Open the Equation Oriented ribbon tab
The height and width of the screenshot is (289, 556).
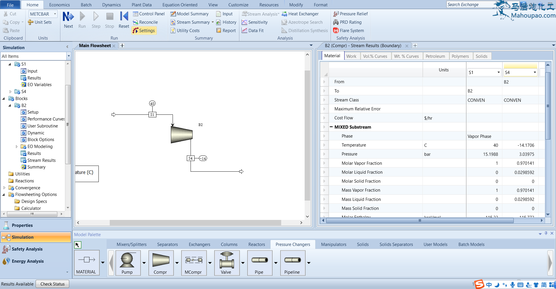point(180,5)
